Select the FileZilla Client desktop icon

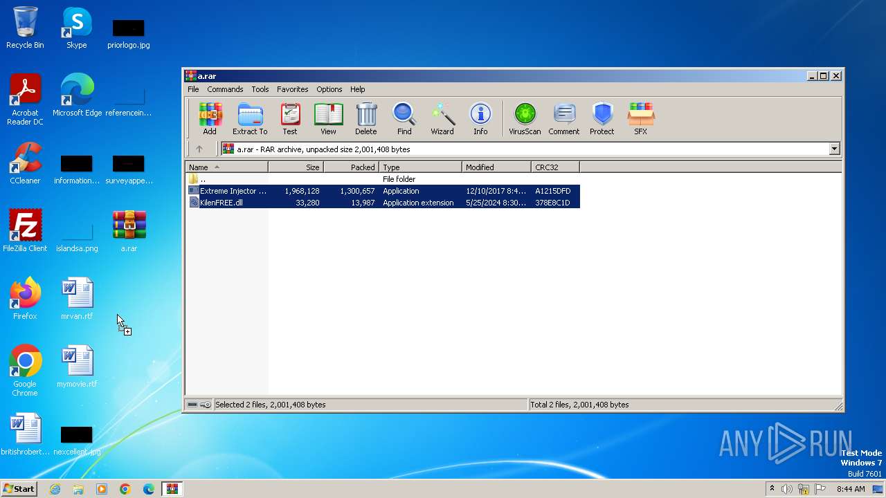[x=25, y=231]
